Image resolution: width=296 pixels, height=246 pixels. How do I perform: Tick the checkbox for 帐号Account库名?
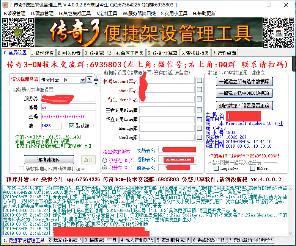[x=199, y=81]
